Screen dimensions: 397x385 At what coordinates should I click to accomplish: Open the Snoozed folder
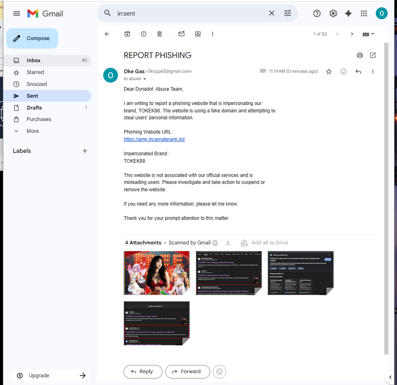pyautogui.click(x=47, y=84)
